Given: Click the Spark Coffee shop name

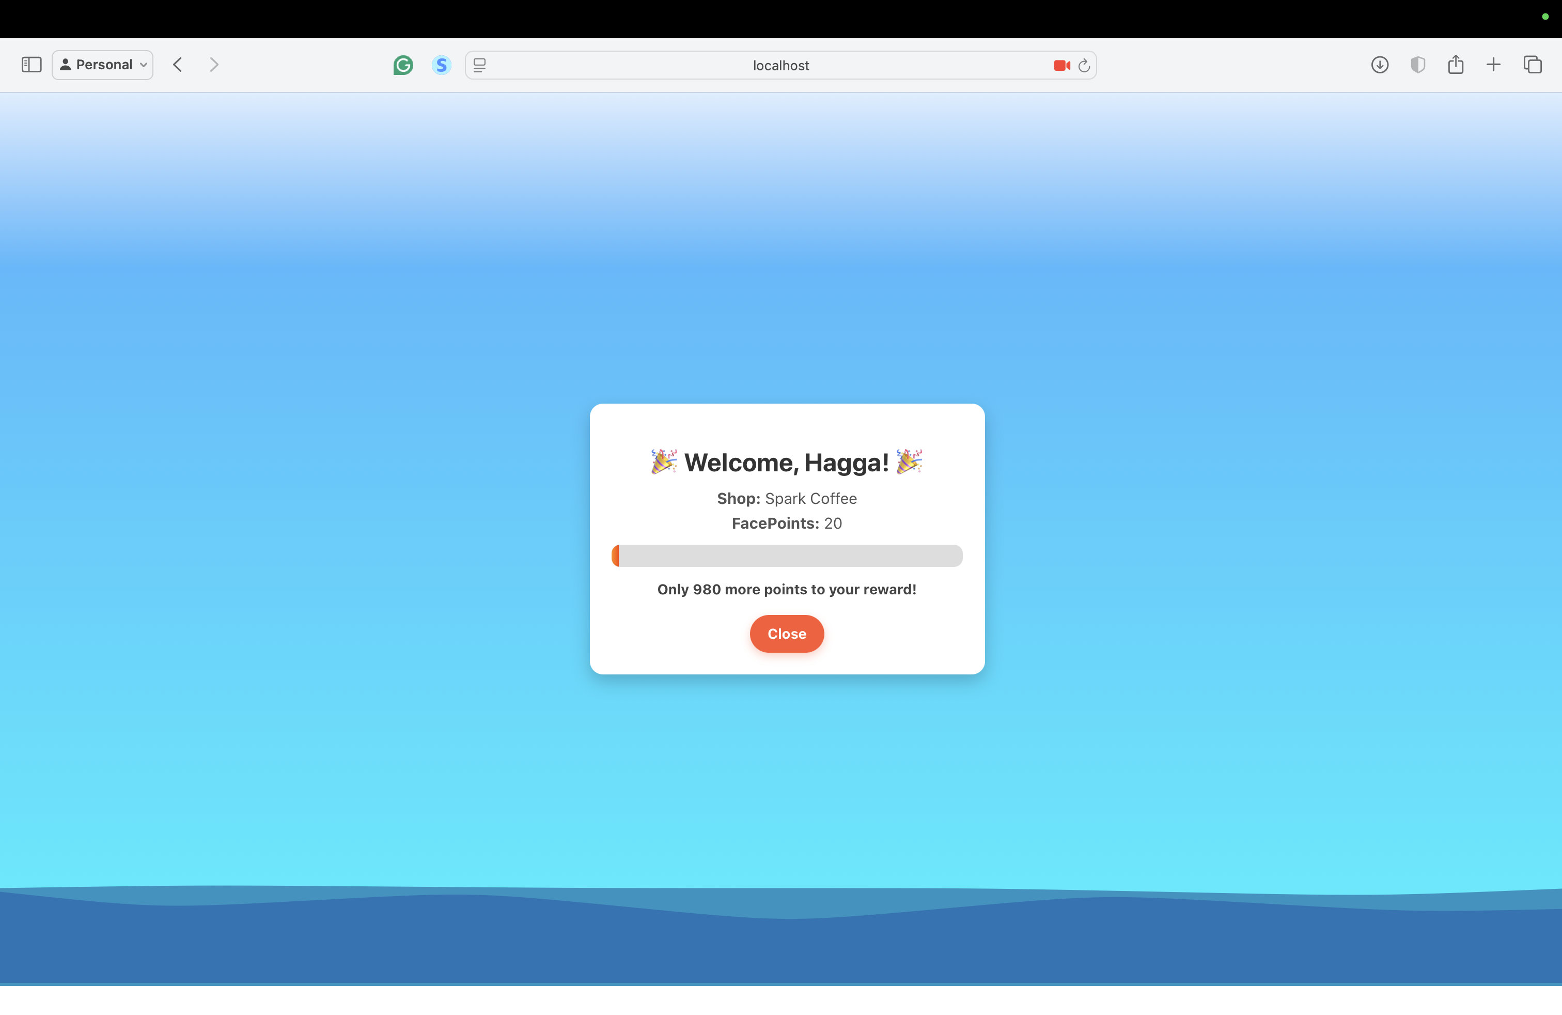Looking at the screenshot, I should click(810, 498).
